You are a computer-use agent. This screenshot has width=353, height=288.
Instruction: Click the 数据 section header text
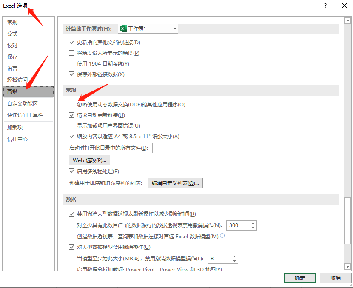[x=71, y=200]
